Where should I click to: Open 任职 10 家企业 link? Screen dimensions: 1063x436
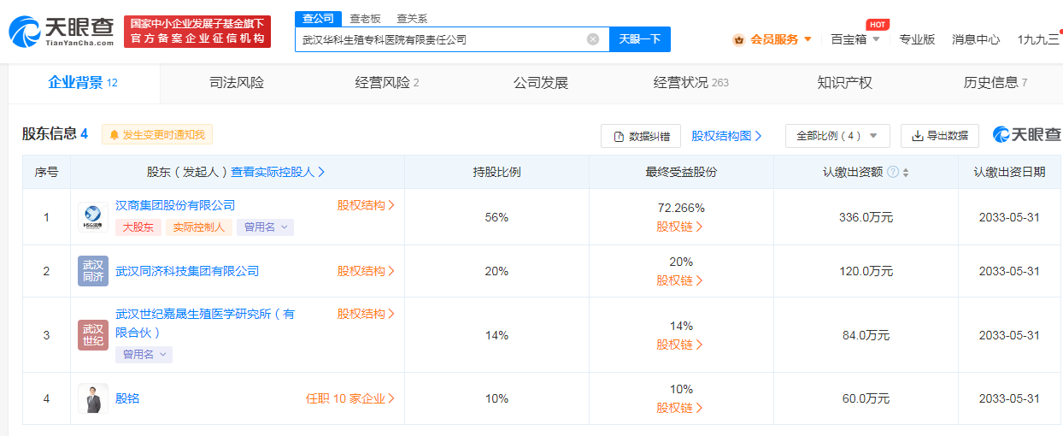click(x=350, y=398)
